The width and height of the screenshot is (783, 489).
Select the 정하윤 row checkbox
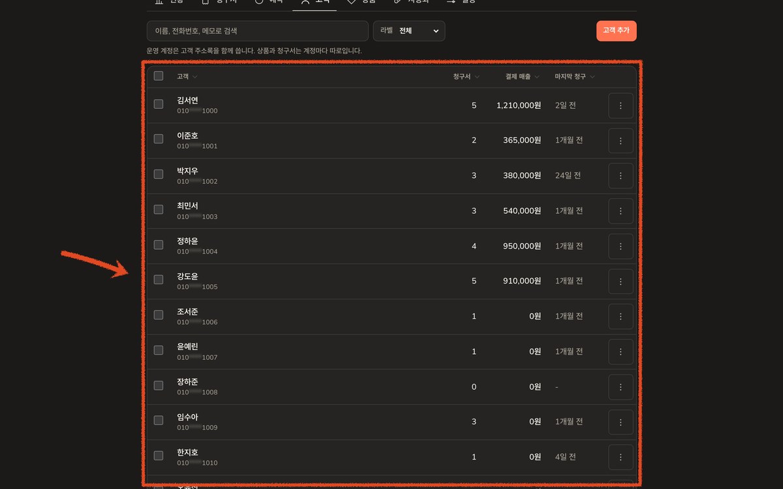coord(159,244)
